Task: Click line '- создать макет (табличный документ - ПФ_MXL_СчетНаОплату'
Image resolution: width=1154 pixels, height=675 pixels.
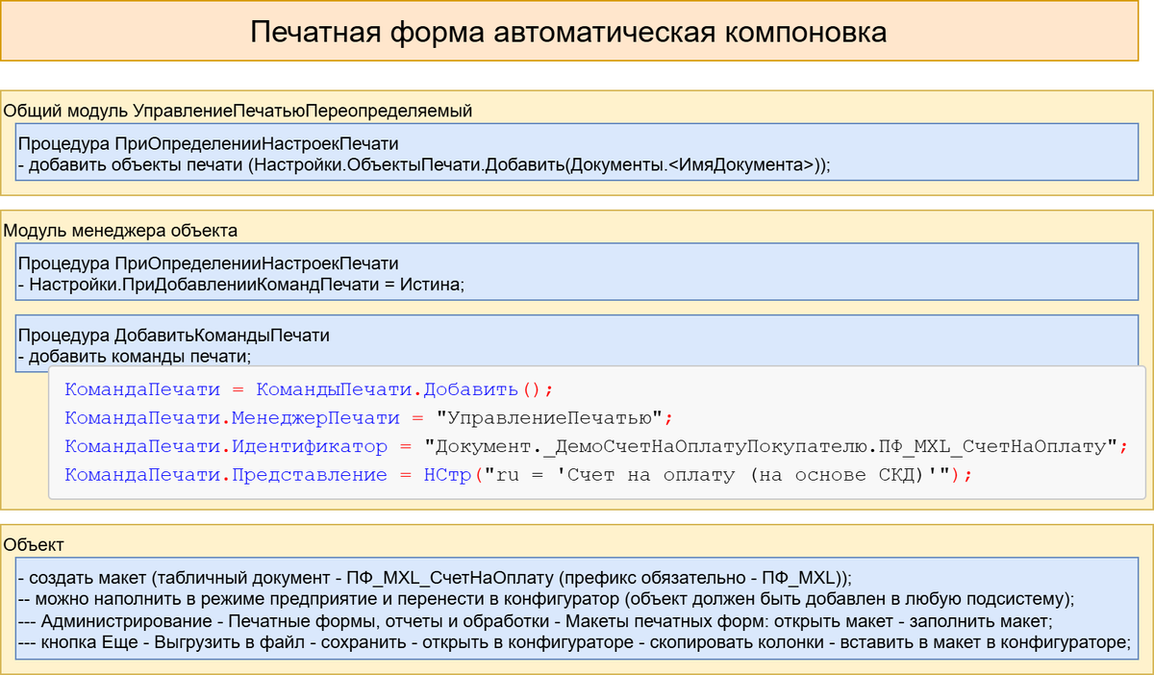Action: (x=436, y=578)
